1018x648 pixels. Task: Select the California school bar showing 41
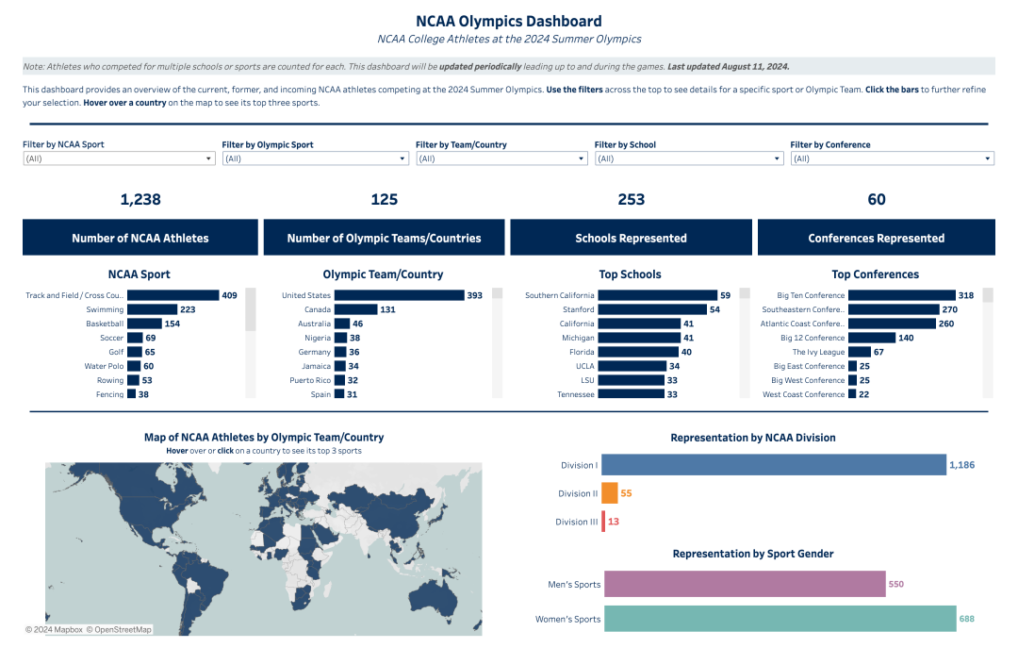click(x=639, y=324)
